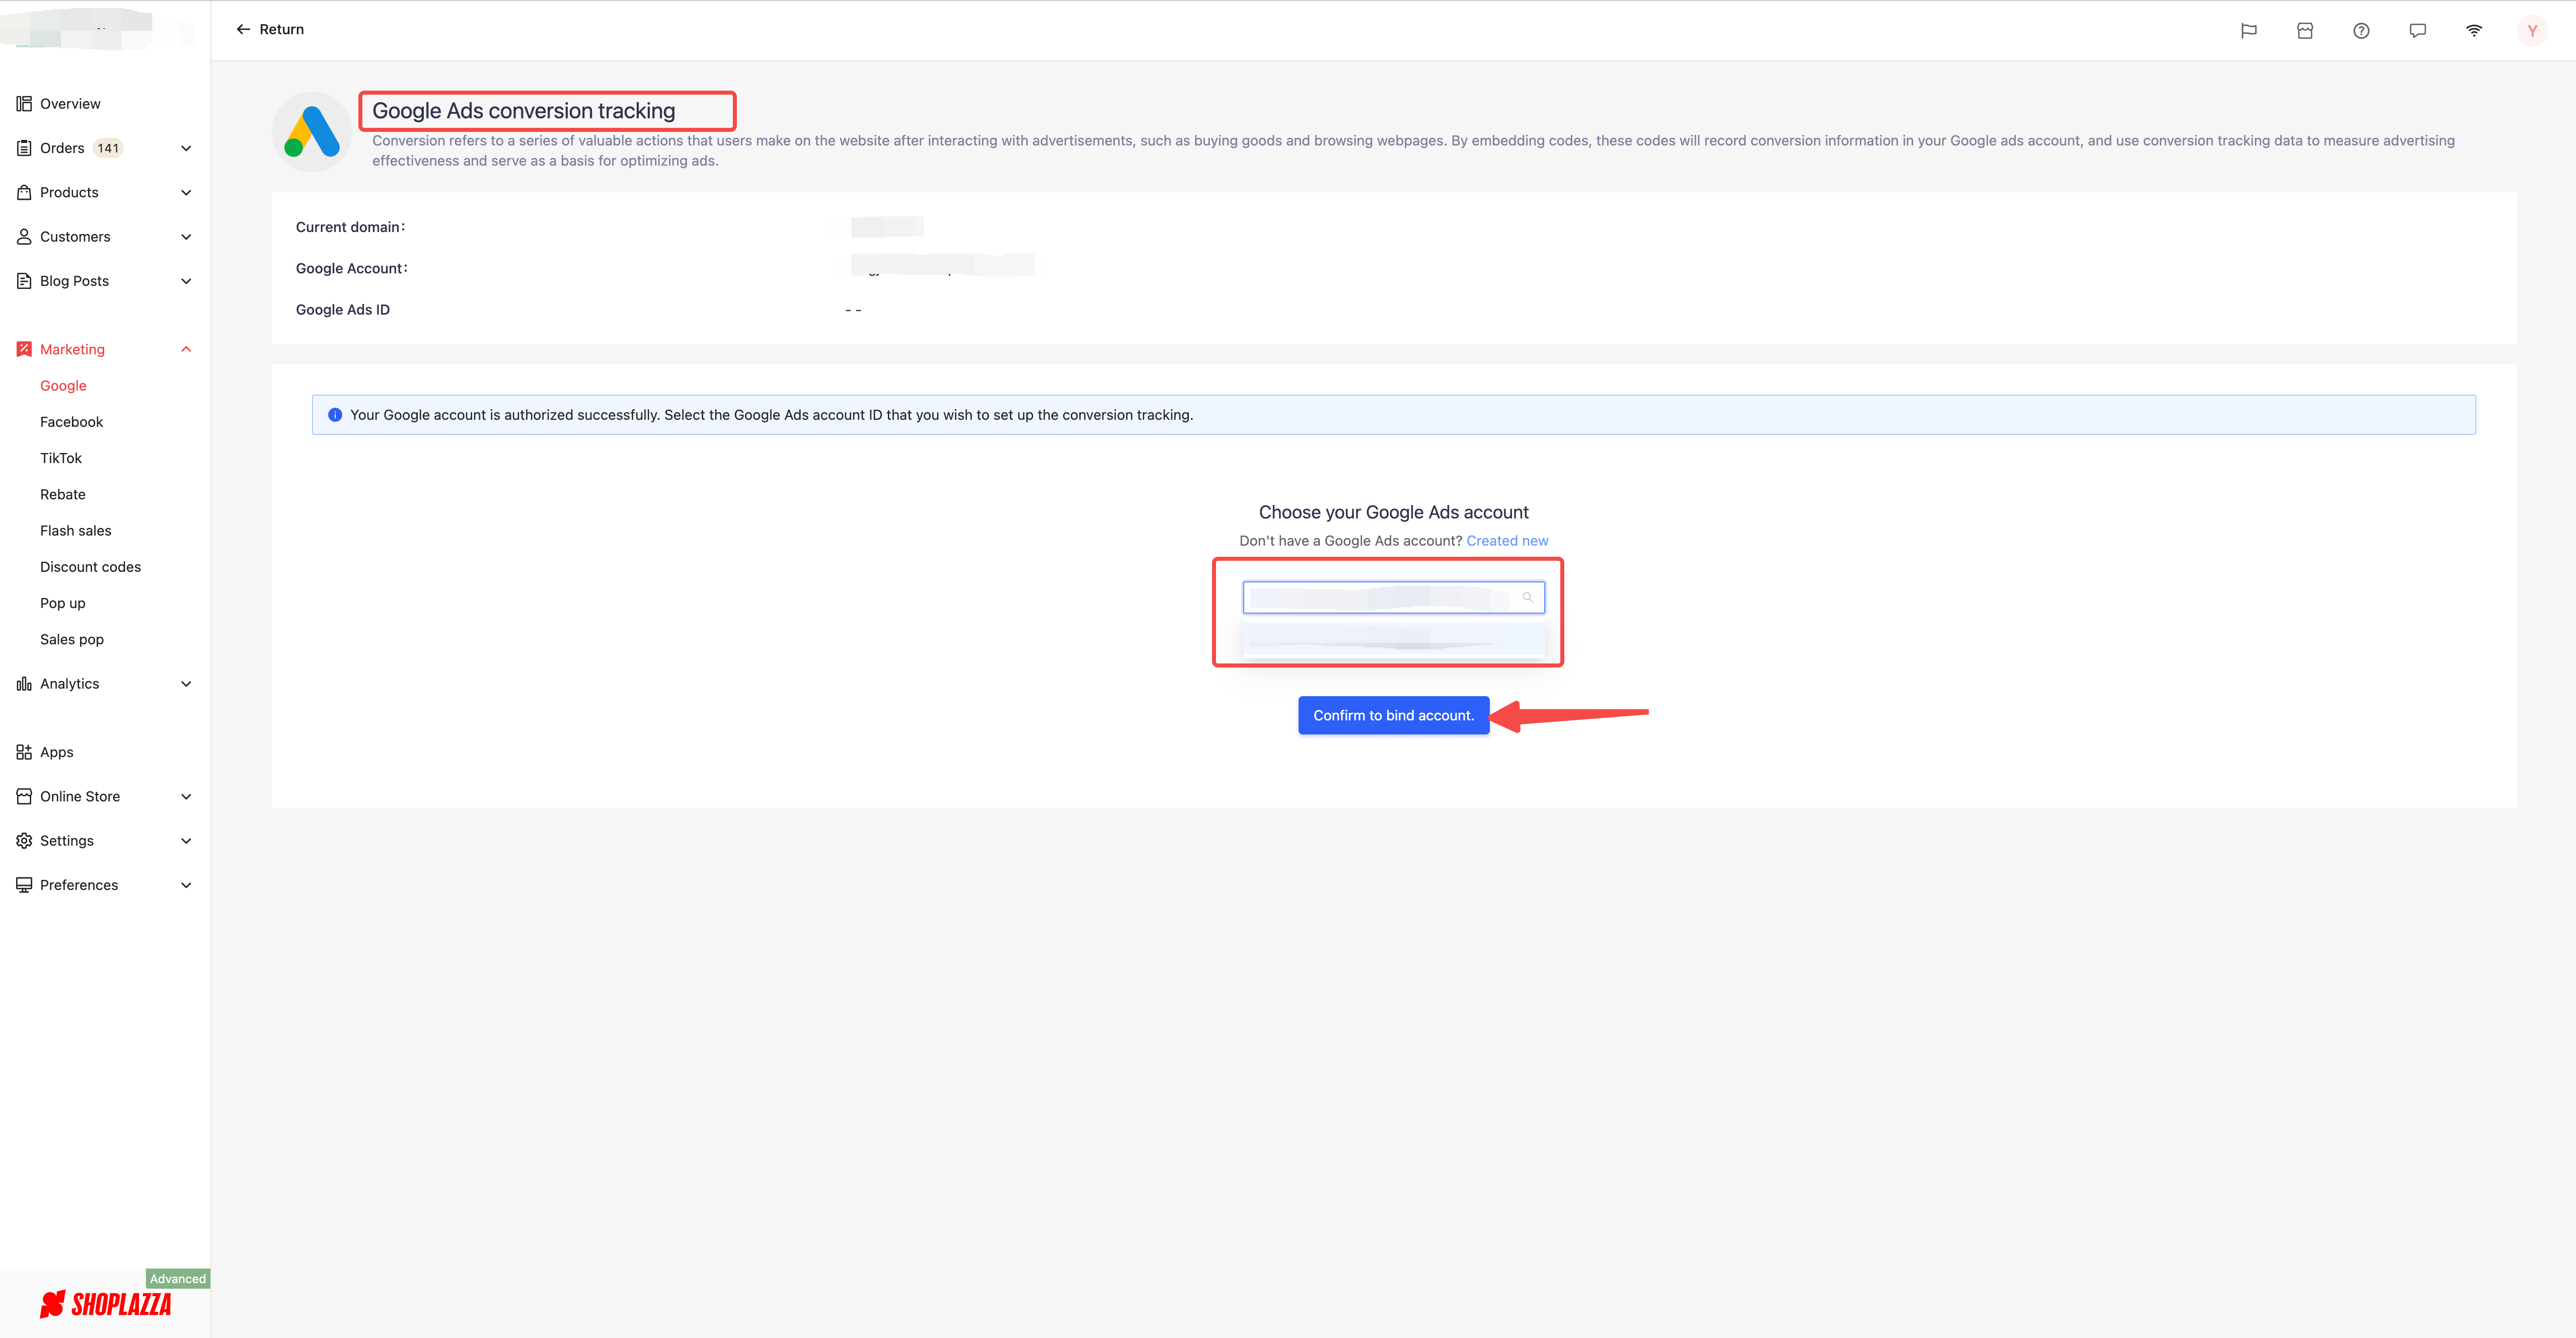
Task: Click the Advanced plan badge
Action: click(178, 1278)
